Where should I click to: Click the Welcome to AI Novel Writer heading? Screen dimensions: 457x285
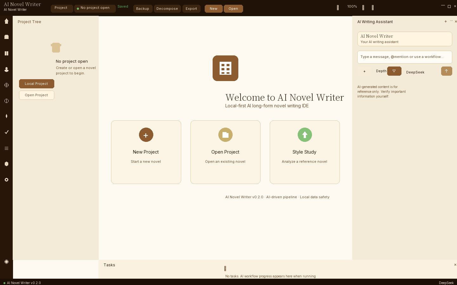coord(285,98)
